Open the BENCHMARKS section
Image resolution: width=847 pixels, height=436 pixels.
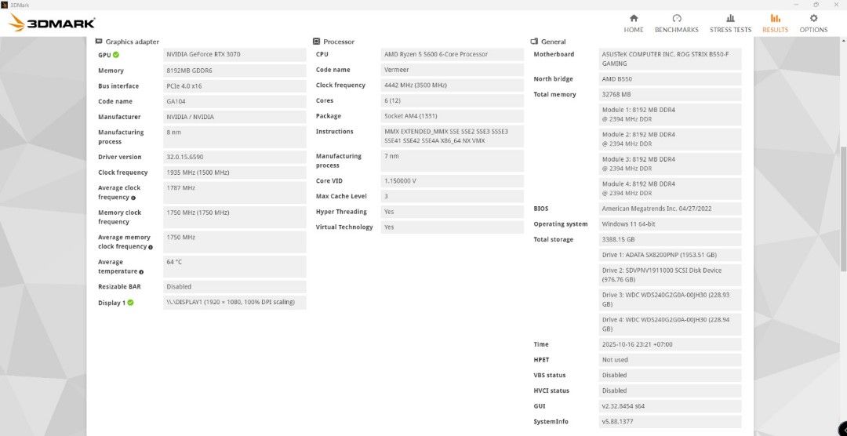(676, 23)
